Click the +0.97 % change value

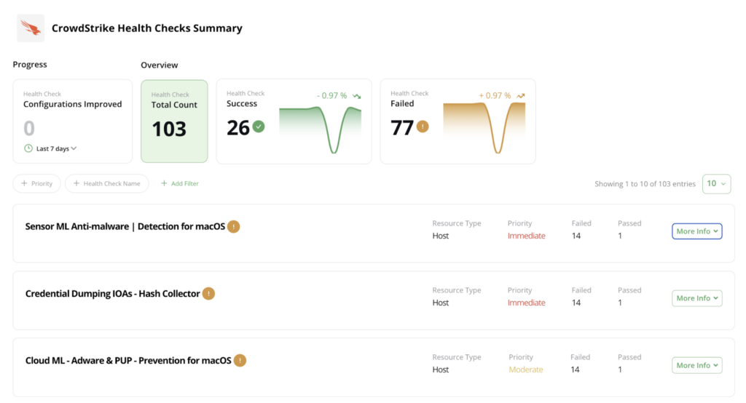(495, 95)
